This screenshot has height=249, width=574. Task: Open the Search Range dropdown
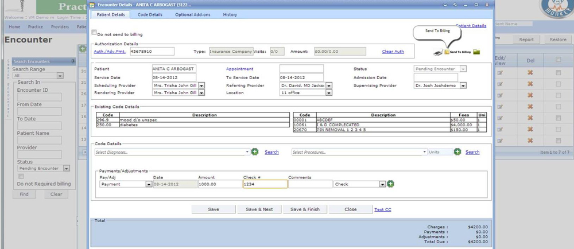click(60, 76)
